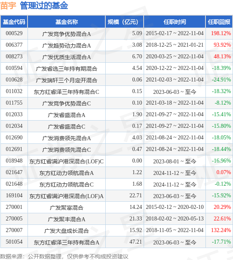Image resolution: width=233 pixels, height=260 pixels.
Task: Select fund code 000529
Action: pos(14,33)
